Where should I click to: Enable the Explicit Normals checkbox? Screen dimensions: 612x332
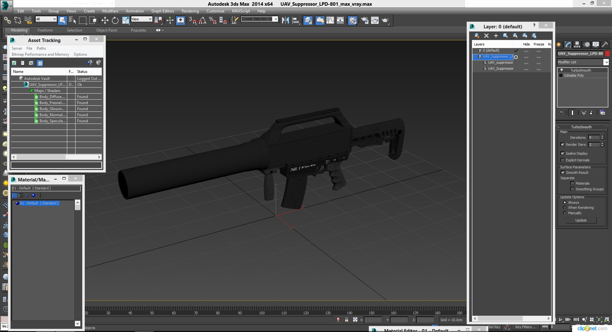562,160
